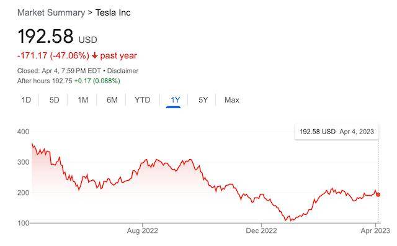The width and height of the screenshot is (397, 246).
Task: Click the Apr 2023 axis label
Action: coord(375,230)
